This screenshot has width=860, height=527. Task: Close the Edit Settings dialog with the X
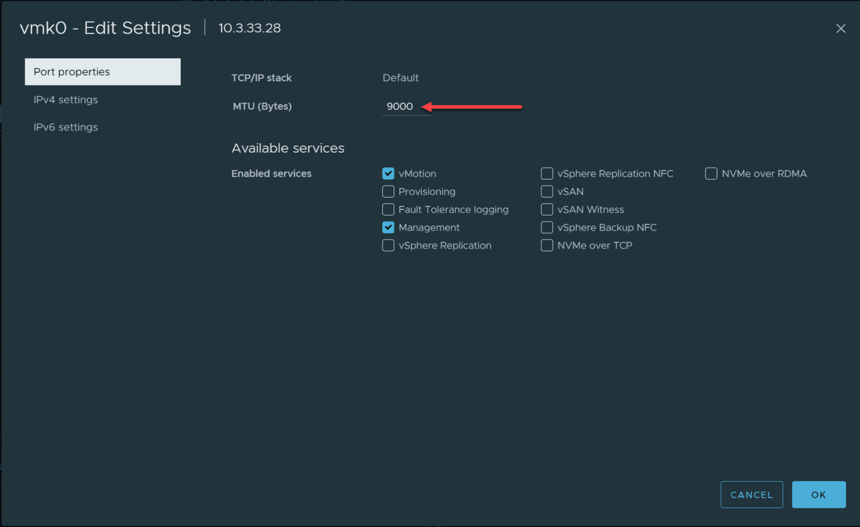pos(840,28)
